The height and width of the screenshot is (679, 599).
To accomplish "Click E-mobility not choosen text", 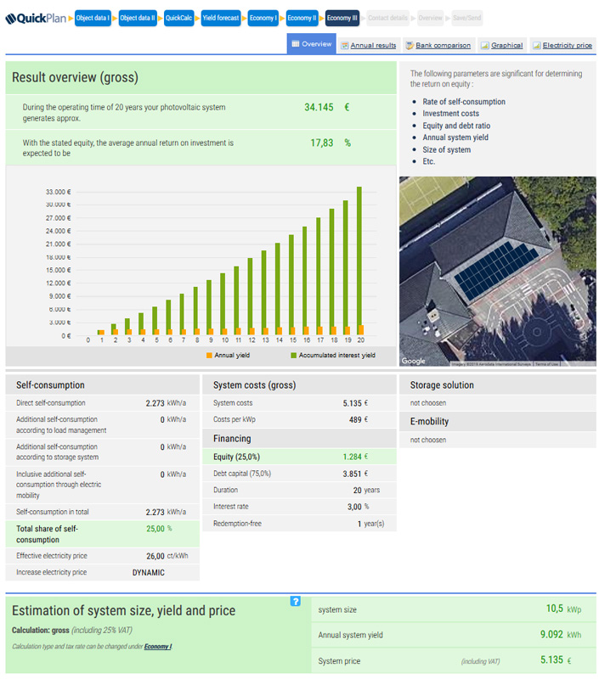I will coord(427,440).
